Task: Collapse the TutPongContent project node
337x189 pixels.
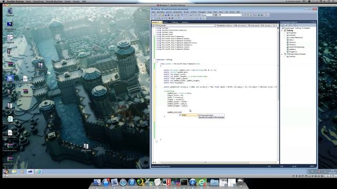Action: pyautogui.click(x=282, y=54)
